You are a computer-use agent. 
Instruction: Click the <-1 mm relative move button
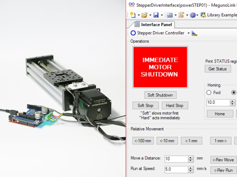(191, 141)
